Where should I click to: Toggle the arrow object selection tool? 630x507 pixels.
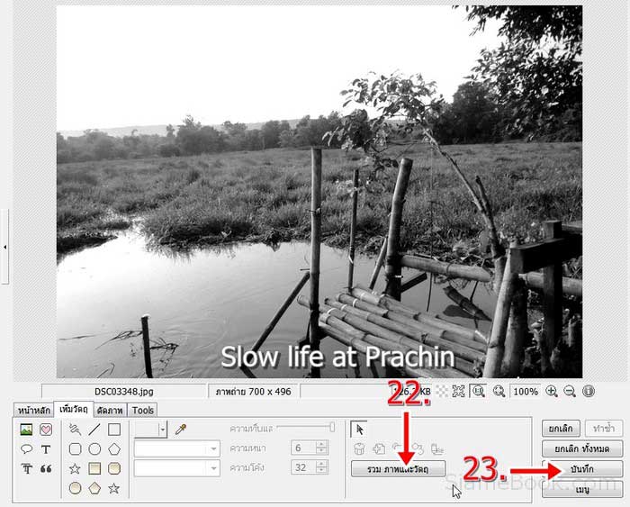pos(359,430)
